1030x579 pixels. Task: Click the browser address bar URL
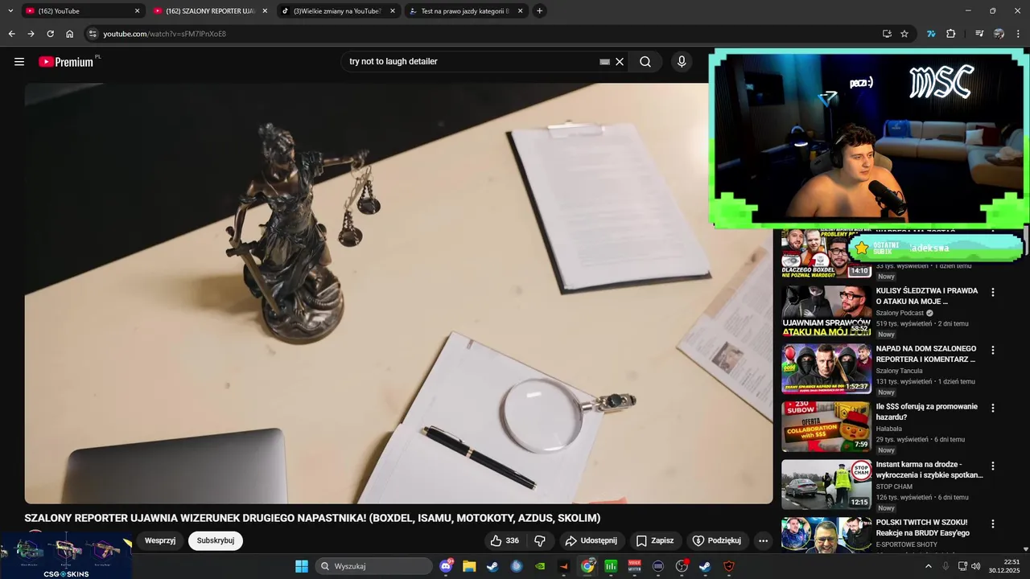click(x=164, y=34)
